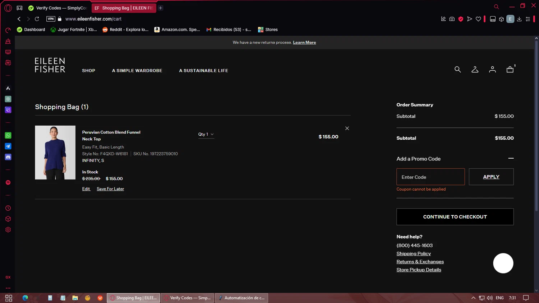
Task: Open the Dashboard bookmark
Action: 31,30
